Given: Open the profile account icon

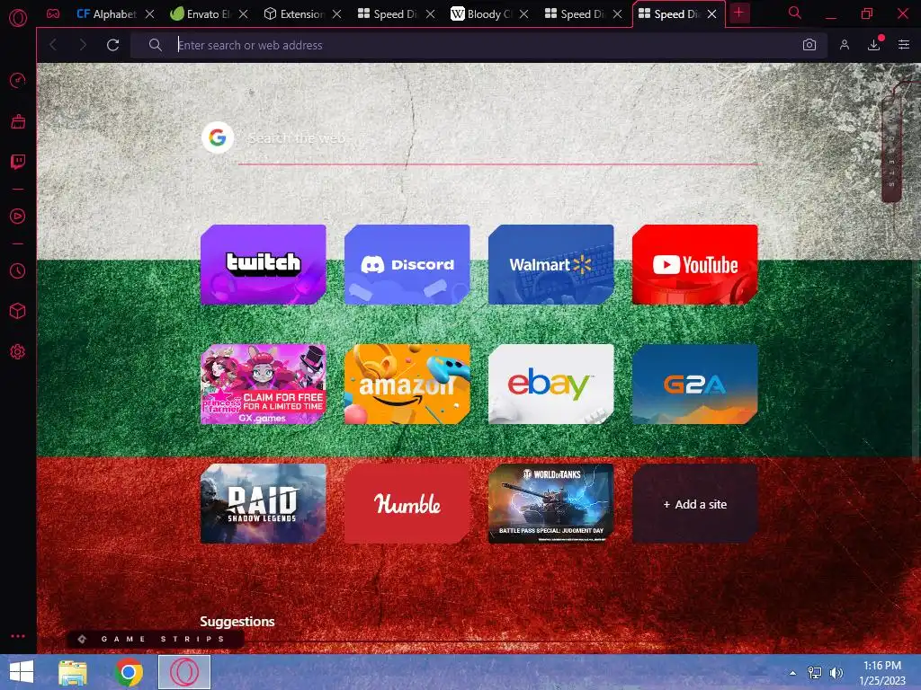Looking at the screenshot, I should [844, 45].
